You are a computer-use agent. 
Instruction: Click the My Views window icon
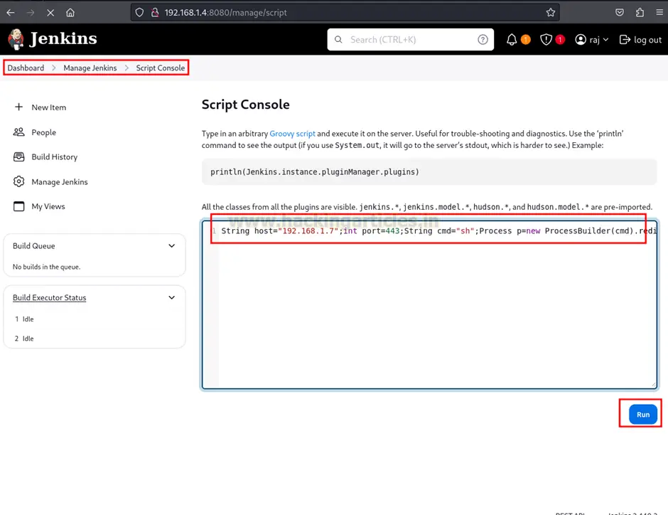(x=18, y=206)
